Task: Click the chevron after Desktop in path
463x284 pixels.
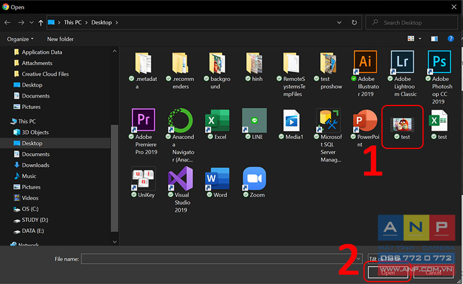Action: tap(117, 23)
